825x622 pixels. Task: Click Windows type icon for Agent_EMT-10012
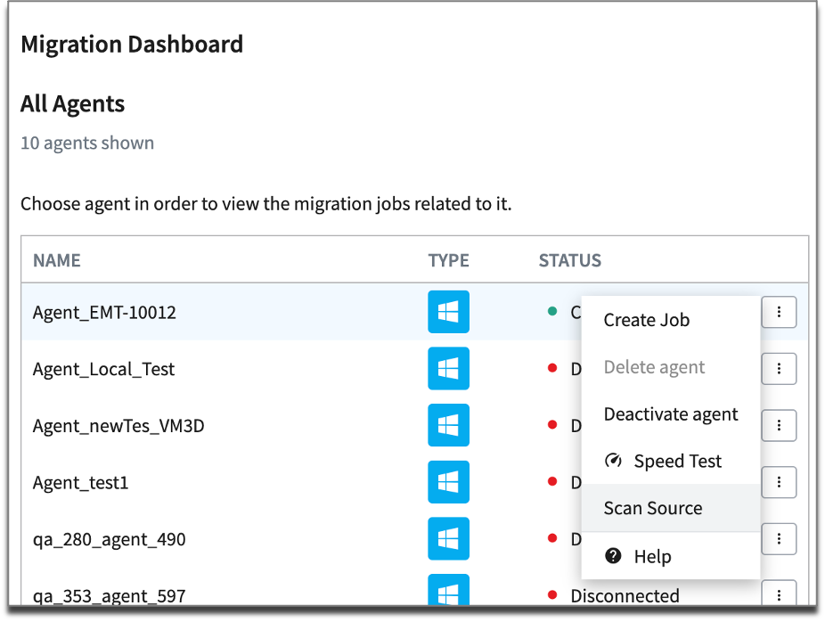click(448, 312)
